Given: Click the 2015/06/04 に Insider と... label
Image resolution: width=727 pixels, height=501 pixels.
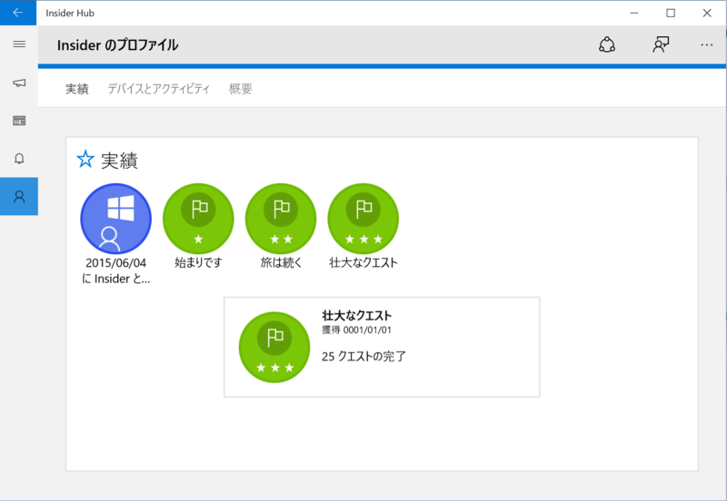Looking at the screenshot, I should coord(116,270).
